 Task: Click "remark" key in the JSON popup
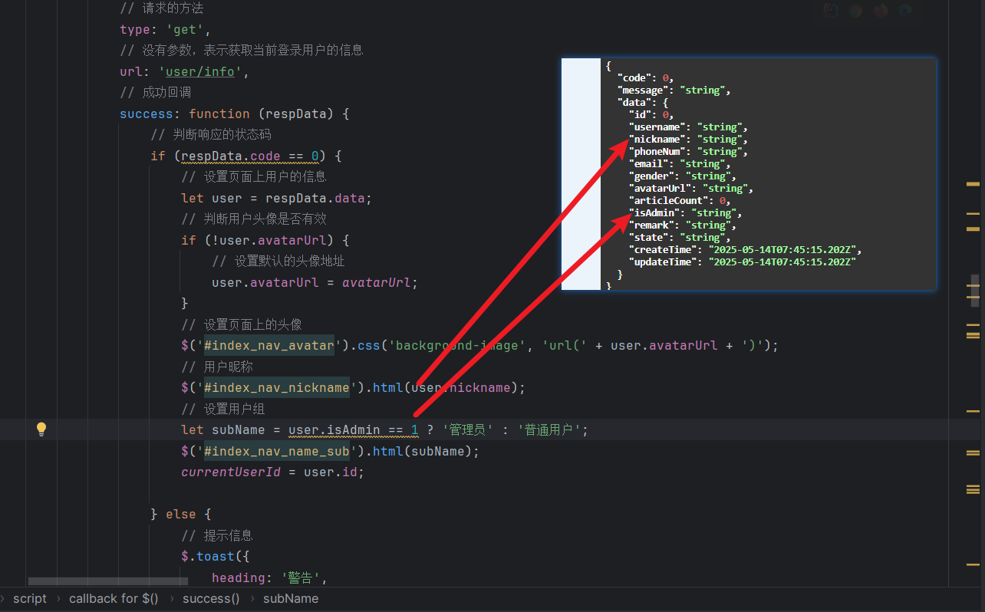pos(651,225)
